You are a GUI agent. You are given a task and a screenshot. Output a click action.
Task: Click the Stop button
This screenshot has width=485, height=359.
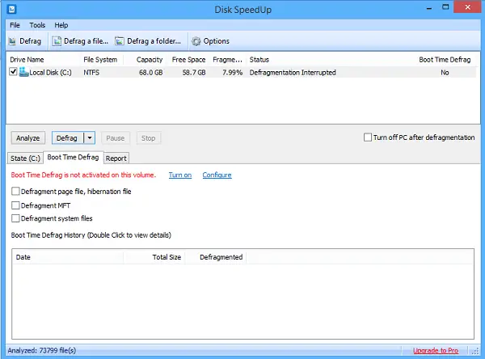coord(149,138)
